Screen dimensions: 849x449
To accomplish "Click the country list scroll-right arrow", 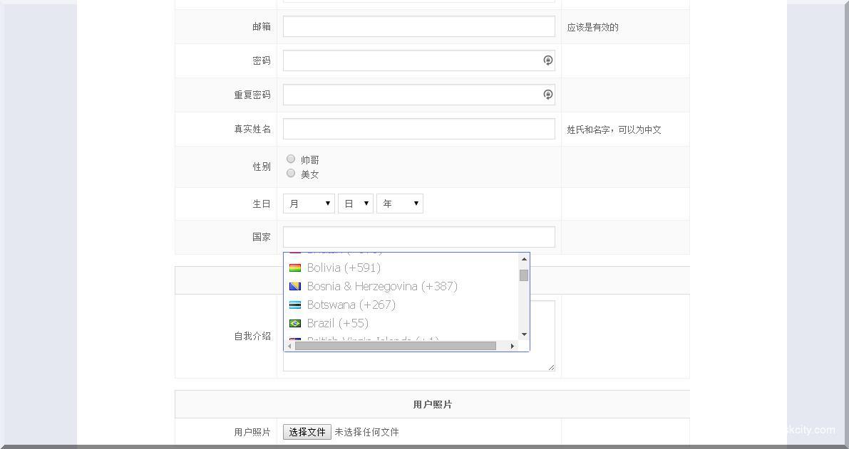I will (512, 346).
